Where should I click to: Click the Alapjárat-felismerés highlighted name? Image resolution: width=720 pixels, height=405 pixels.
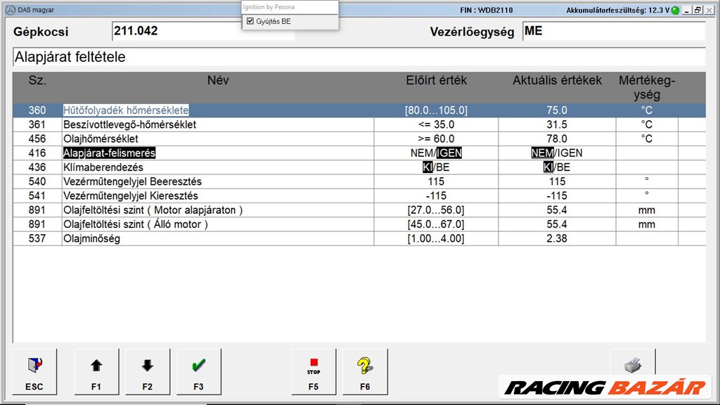point(109,153)
